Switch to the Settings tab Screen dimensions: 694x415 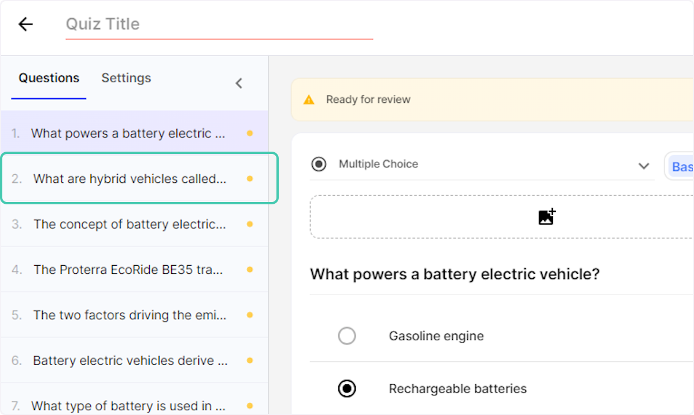pos(126,78)
